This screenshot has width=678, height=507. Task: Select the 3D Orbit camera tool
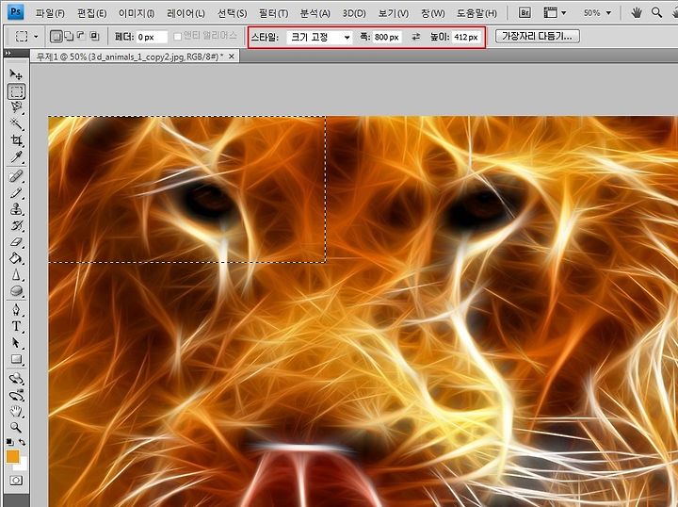(16, 395)
